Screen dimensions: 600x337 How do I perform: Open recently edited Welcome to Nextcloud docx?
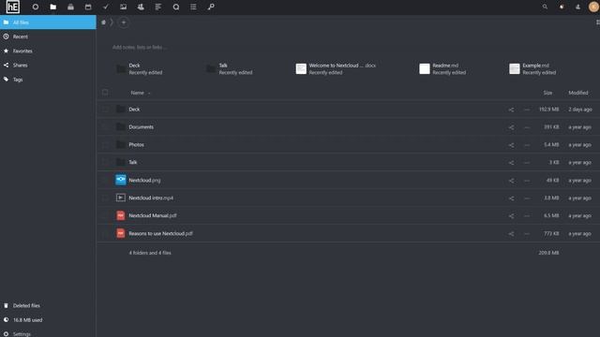click(x=336, y=68)
